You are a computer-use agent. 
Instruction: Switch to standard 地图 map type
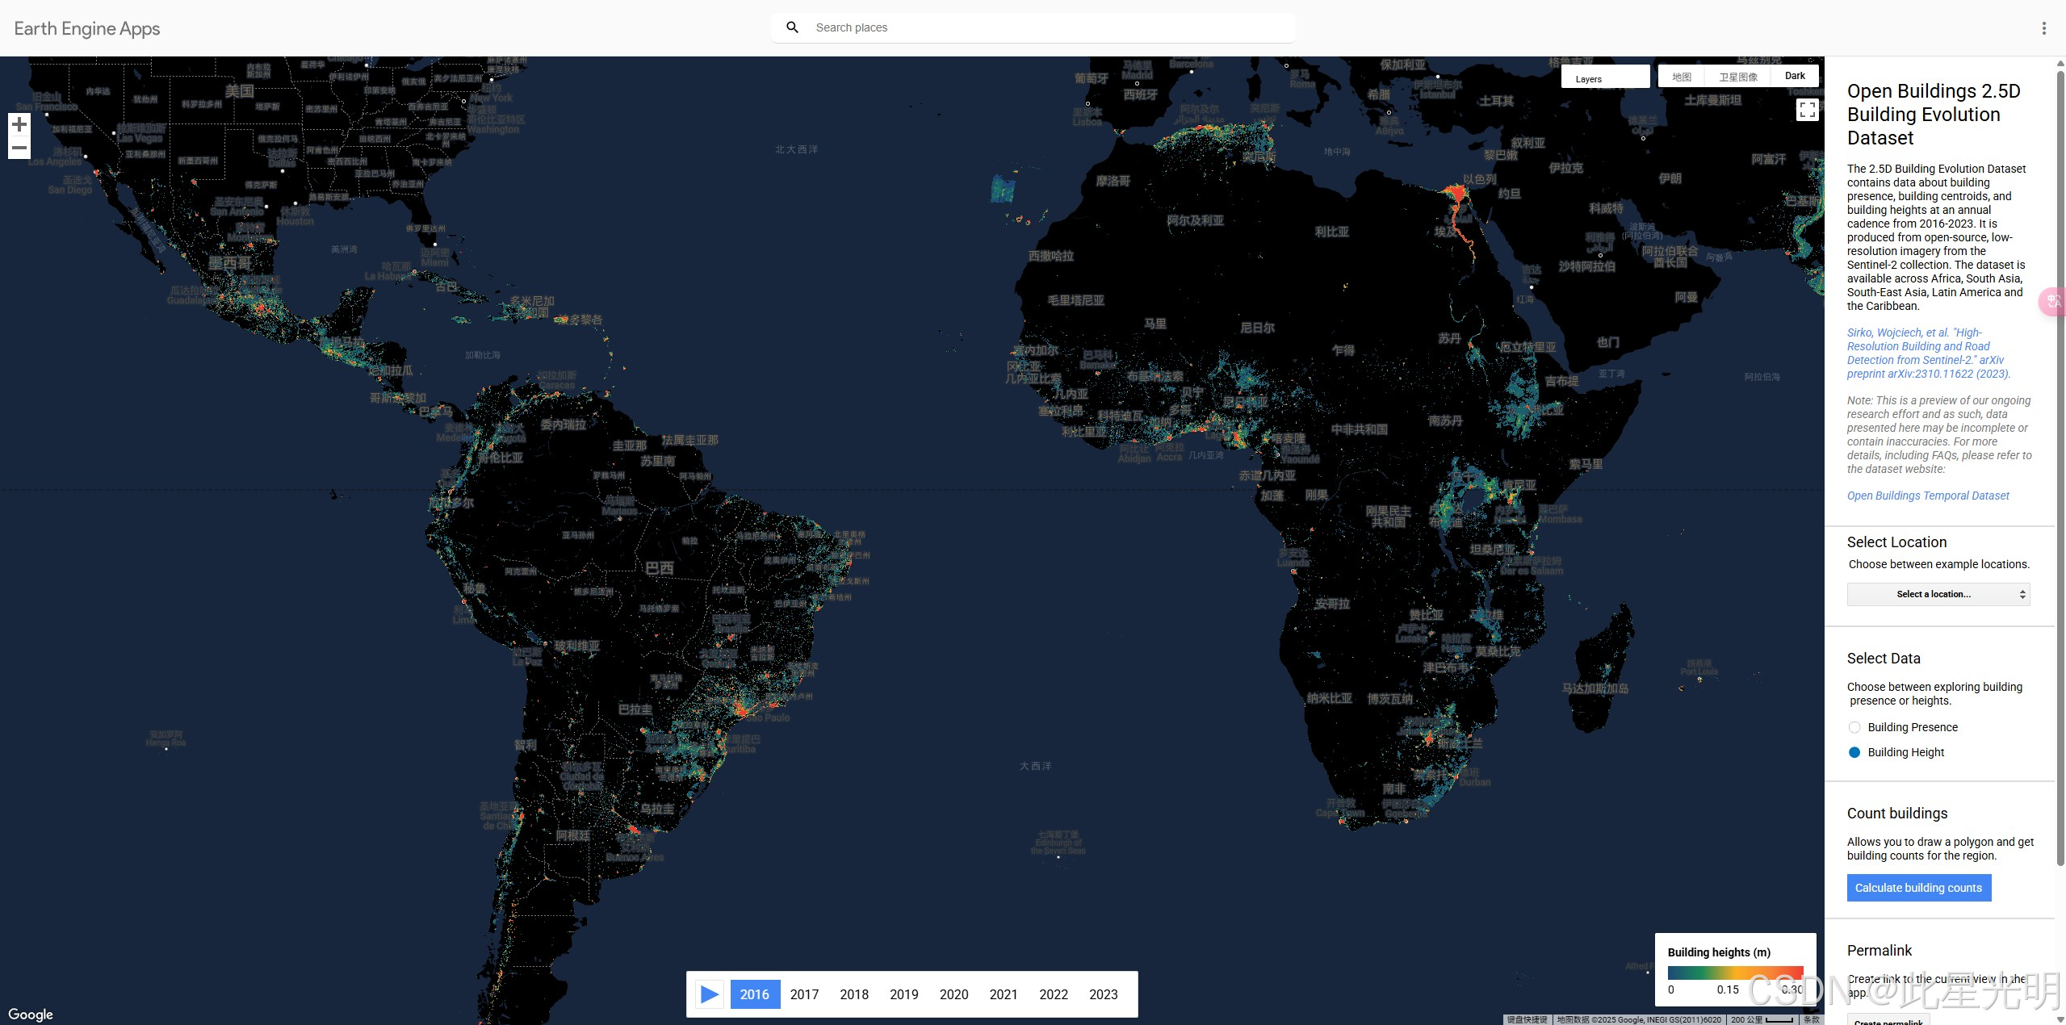pyautogui.click(x=1682, y=77)
